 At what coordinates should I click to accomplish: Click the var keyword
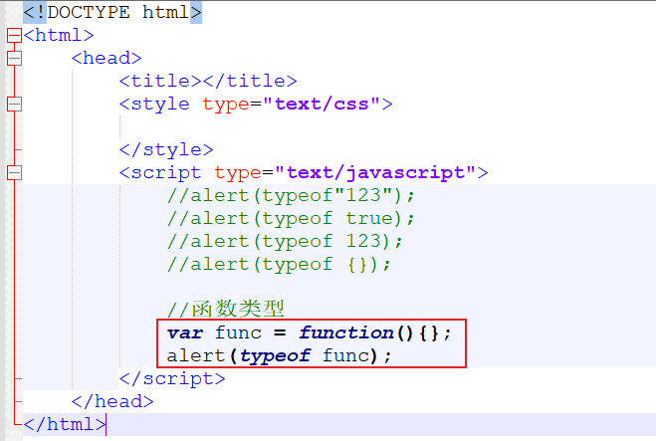pyautogui.click(x=185, y=333)
